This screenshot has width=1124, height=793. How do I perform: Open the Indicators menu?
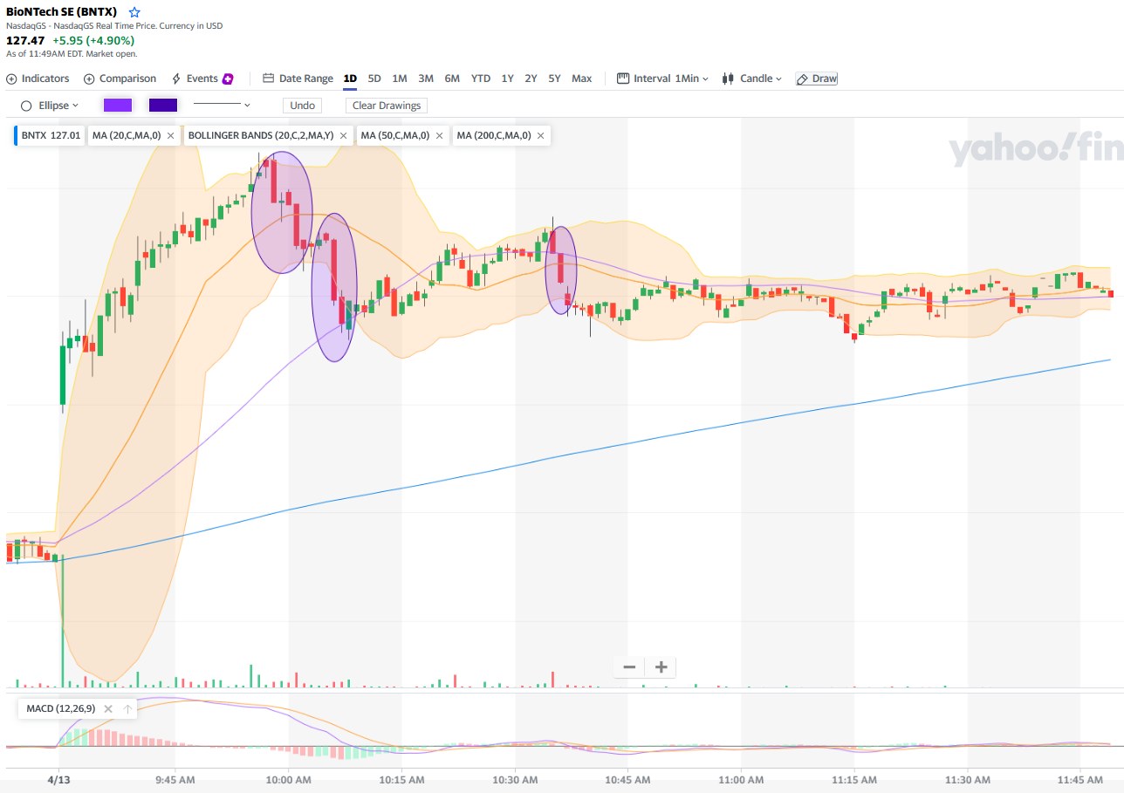click(38, 79)
